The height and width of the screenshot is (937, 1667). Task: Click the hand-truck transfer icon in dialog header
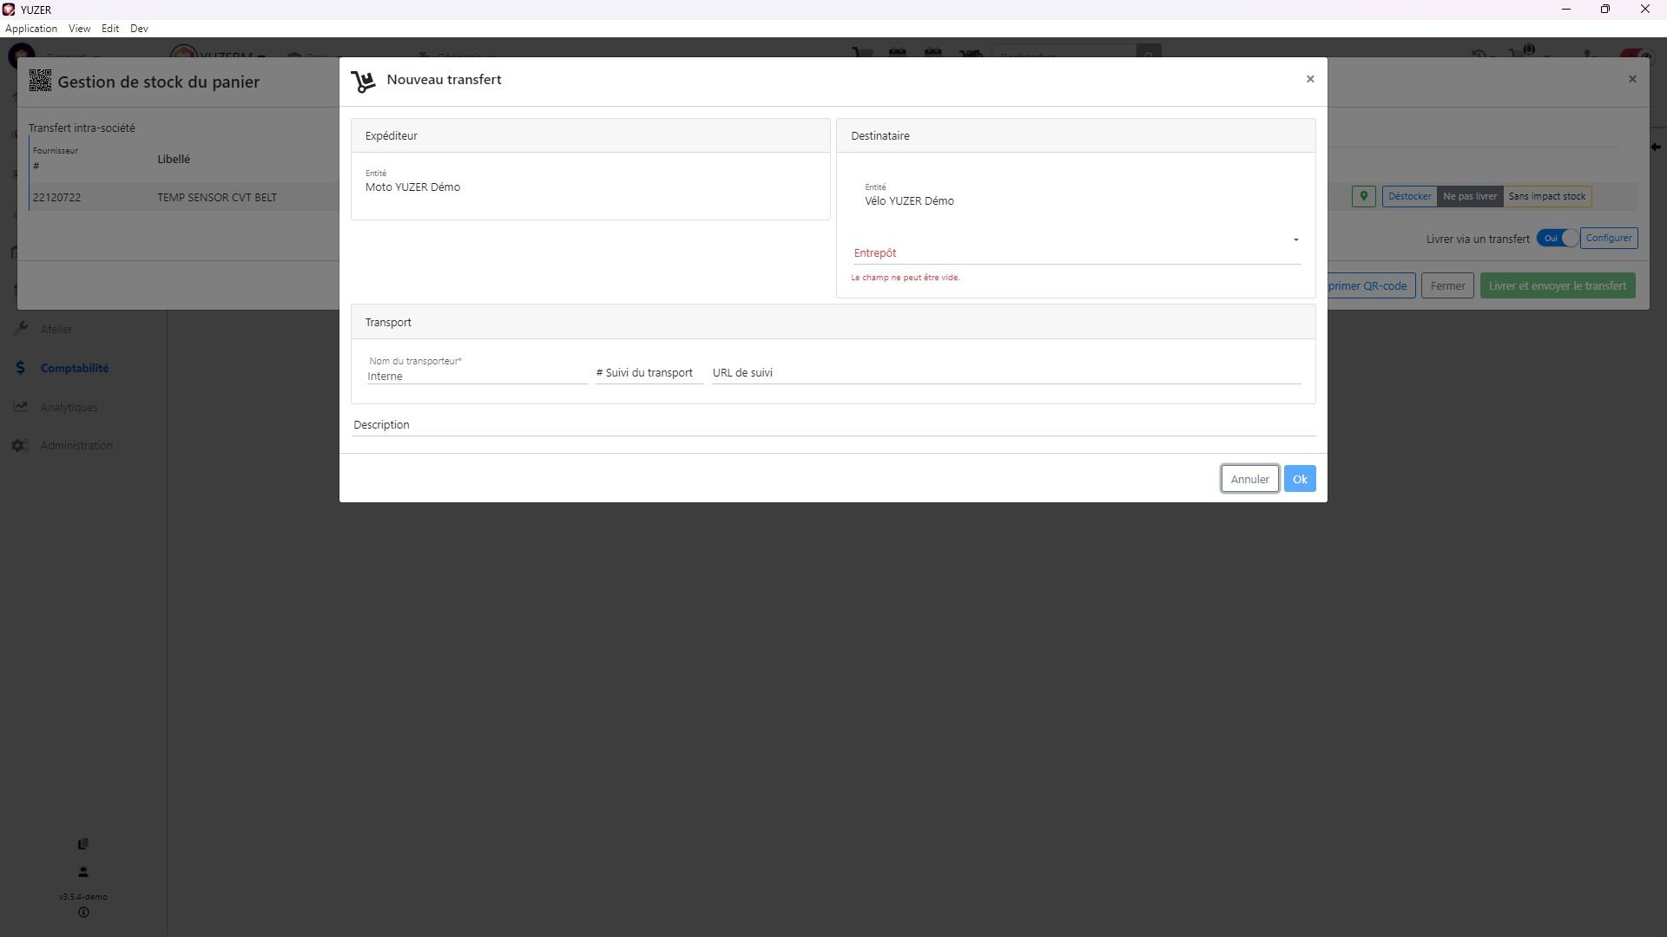(363, 81)
